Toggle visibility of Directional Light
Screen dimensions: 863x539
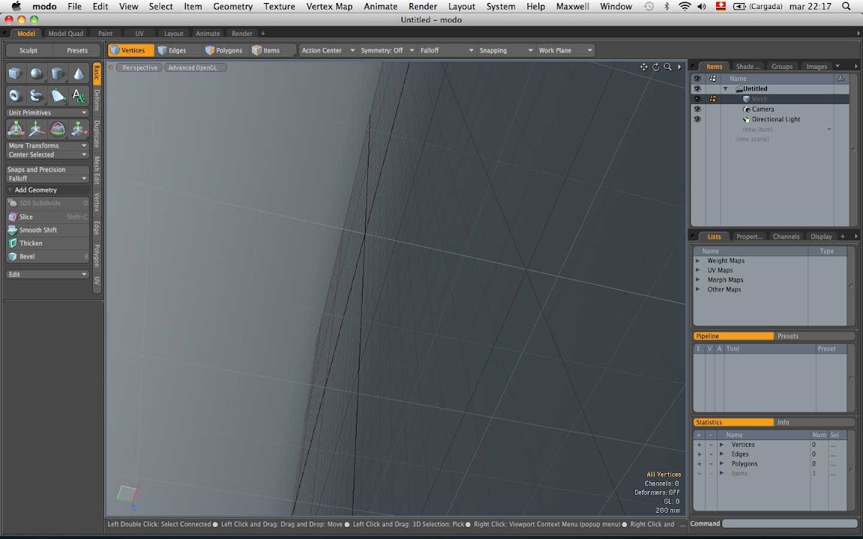697,119
